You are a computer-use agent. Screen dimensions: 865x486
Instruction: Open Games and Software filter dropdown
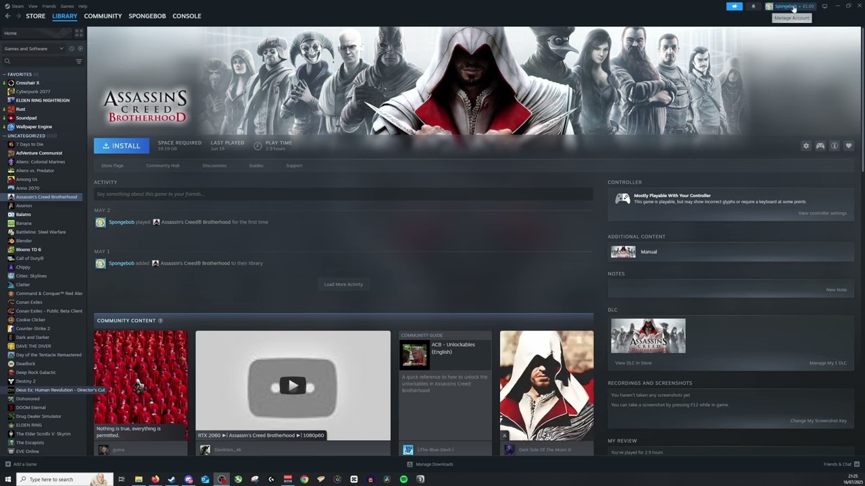coord(34,49)
